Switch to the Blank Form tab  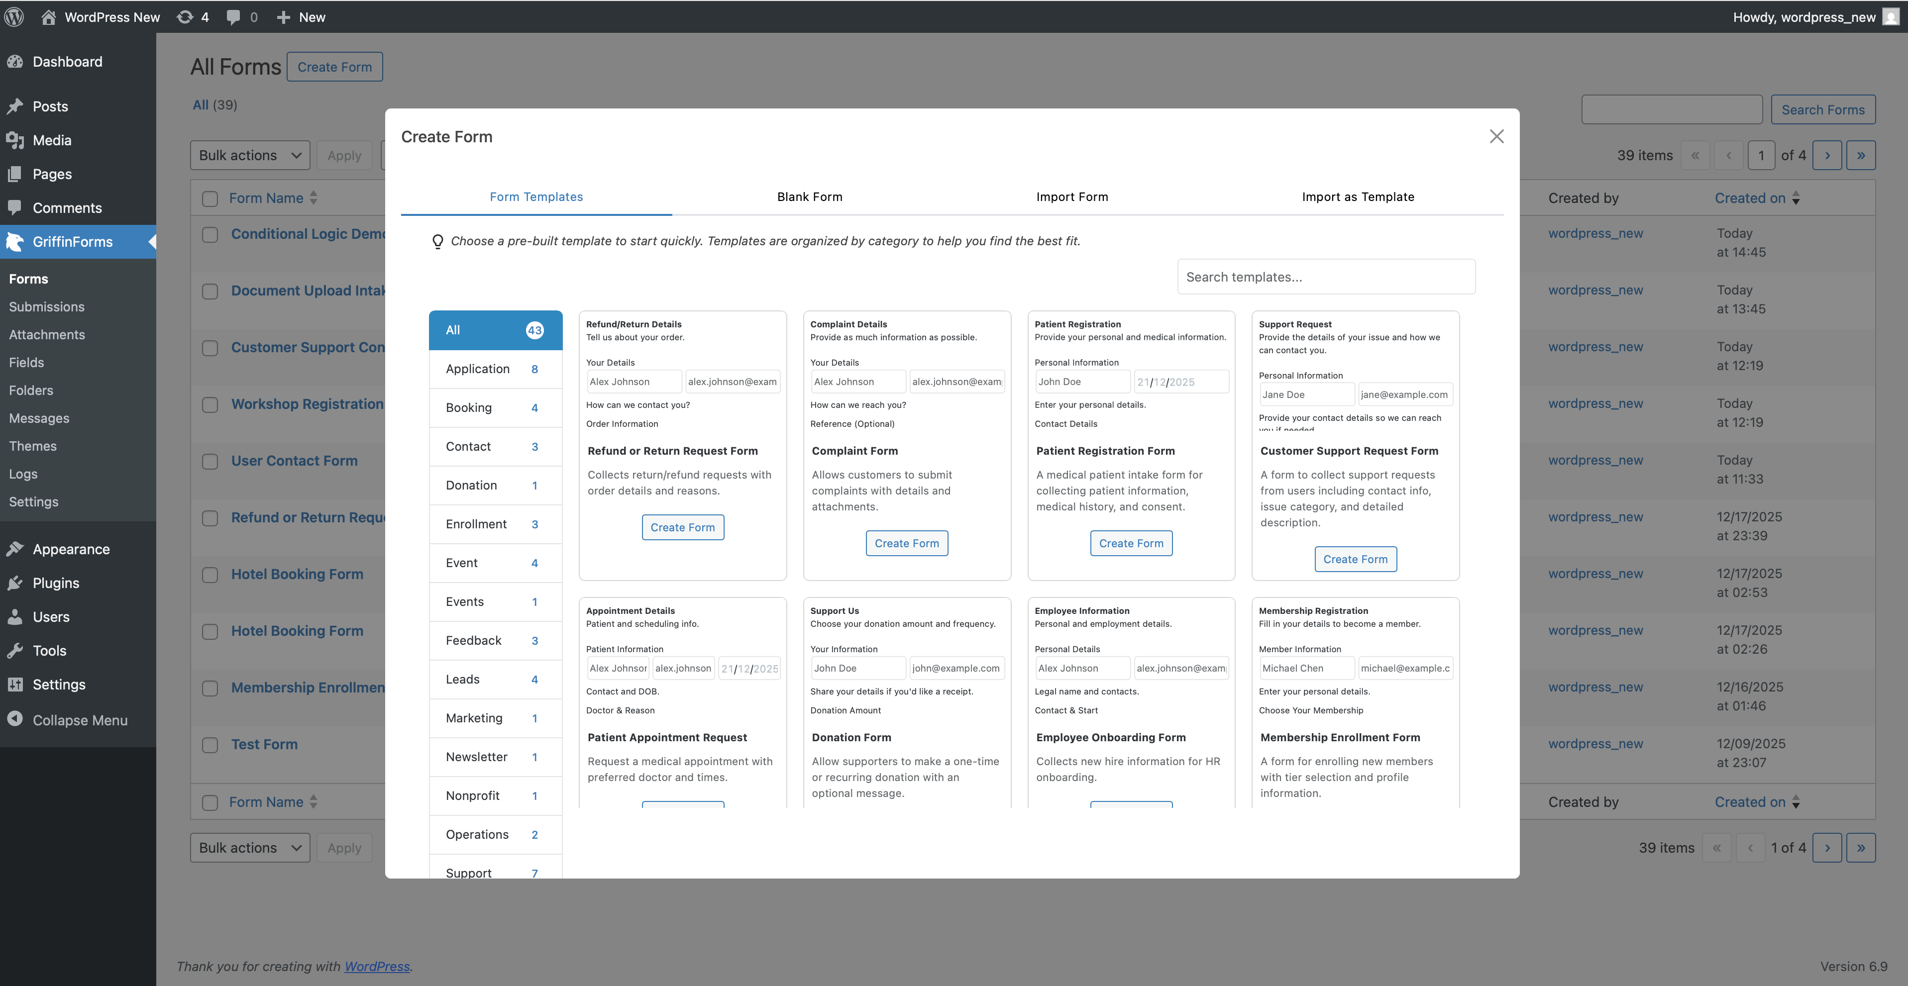809,197
